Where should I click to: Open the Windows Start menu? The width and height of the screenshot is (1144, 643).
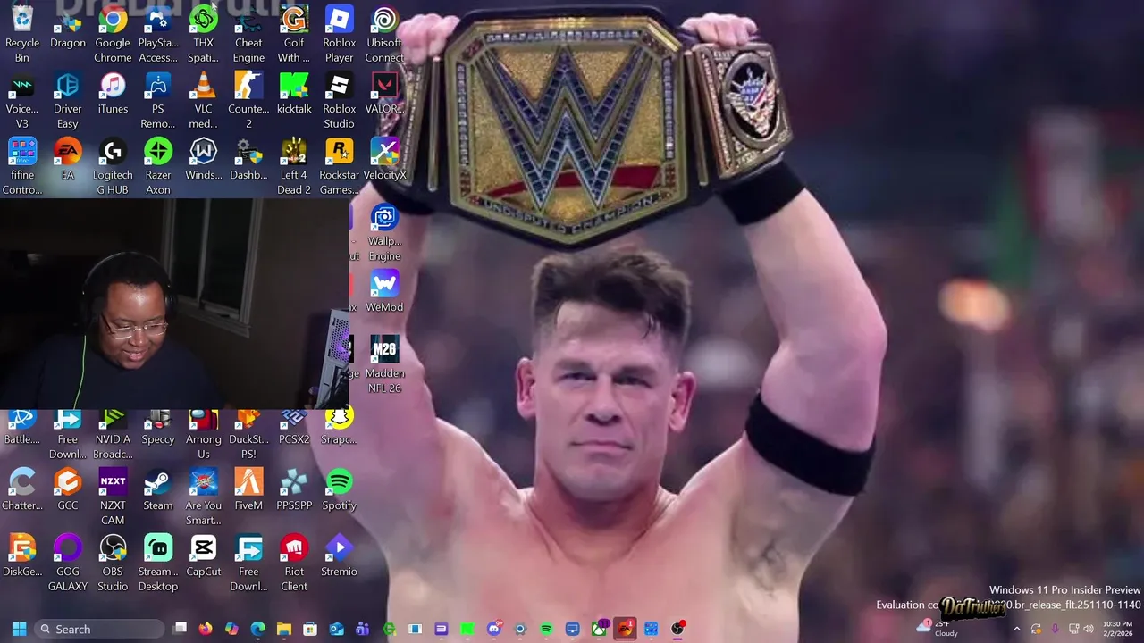19,629
